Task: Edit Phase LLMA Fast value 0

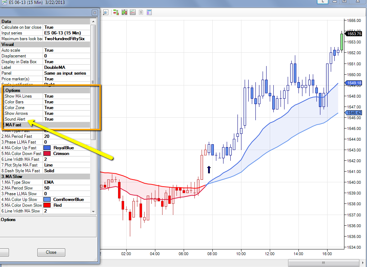Action: pyautogui.click(x=67, y=142)
